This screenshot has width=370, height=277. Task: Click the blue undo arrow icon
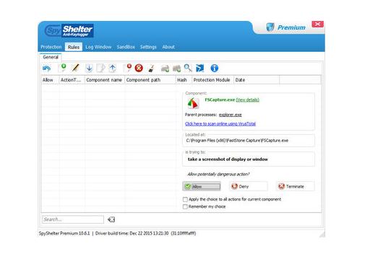tap(46, 69)
